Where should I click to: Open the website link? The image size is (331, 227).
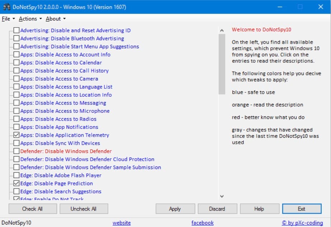[x=122, y=223]
